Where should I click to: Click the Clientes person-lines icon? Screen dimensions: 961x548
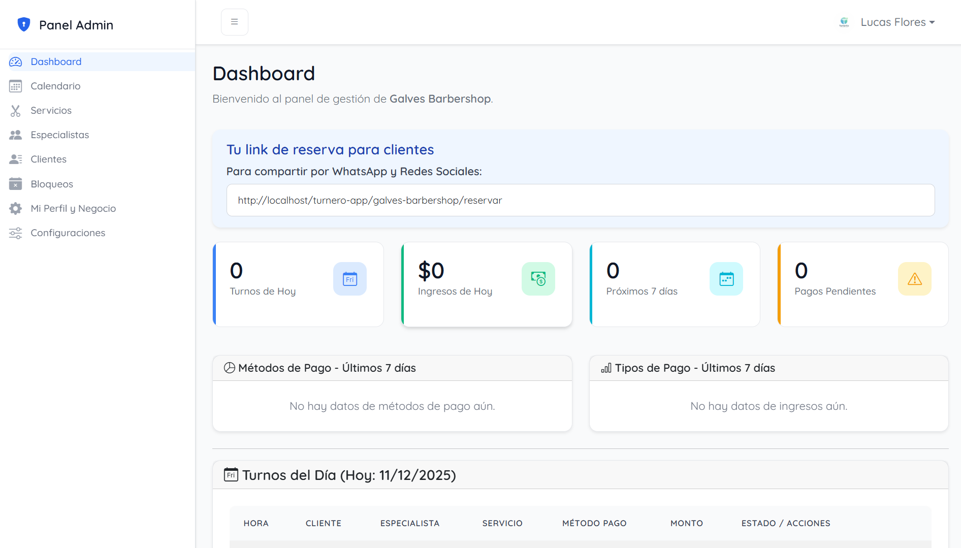point(16,159)
